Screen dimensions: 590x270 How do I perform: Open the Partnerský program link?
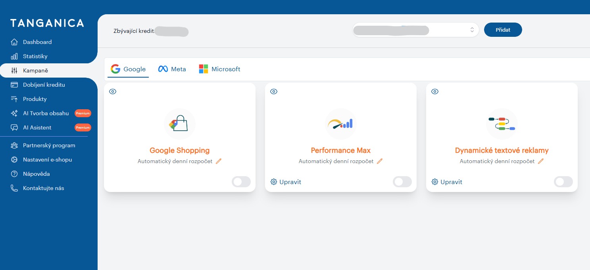point(49,145)
